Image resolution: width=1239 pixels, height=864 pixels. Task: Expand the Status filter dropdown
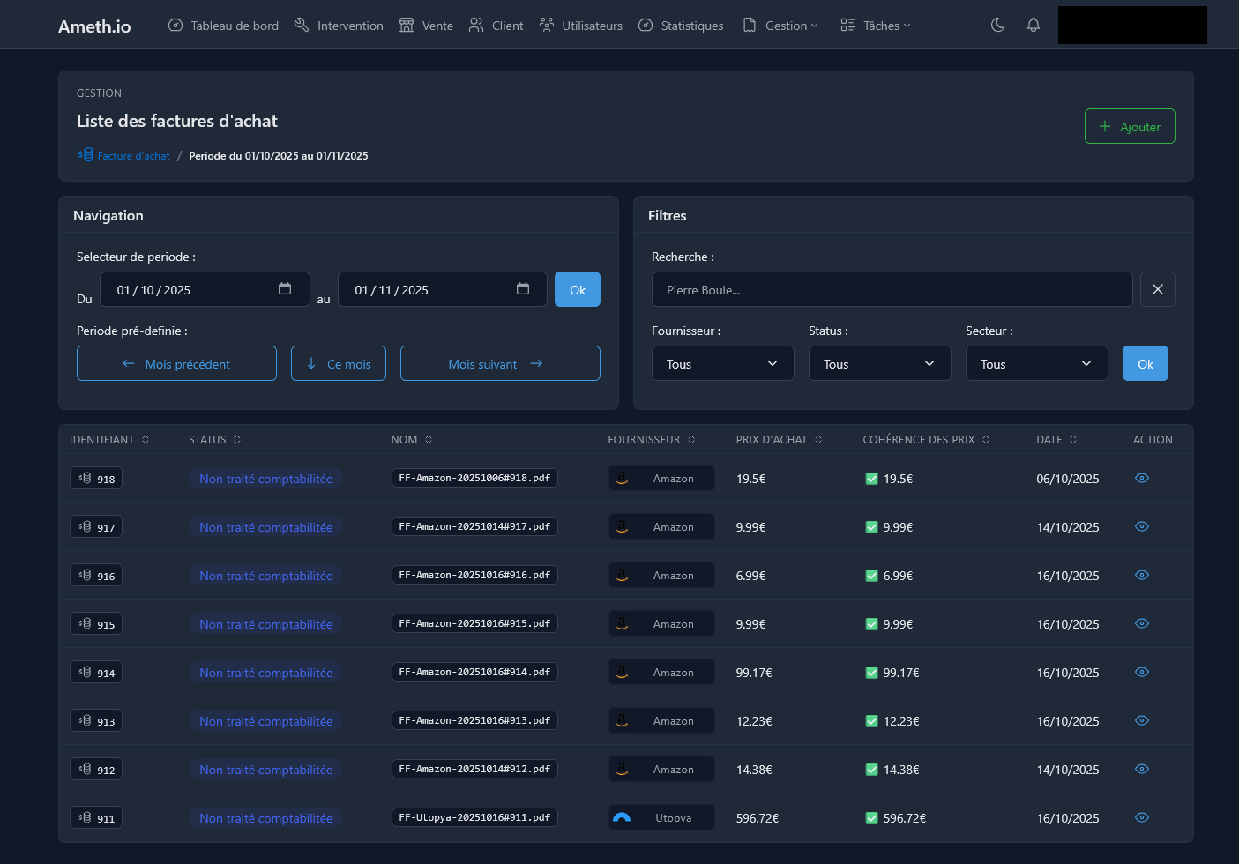[879, 363]
